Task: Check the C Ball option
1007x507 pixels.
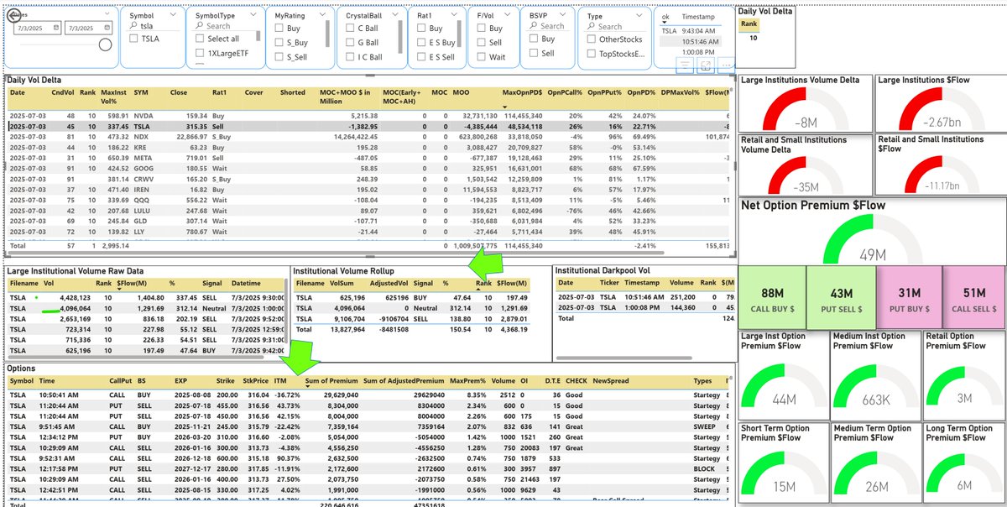Action: coord(350,28)
